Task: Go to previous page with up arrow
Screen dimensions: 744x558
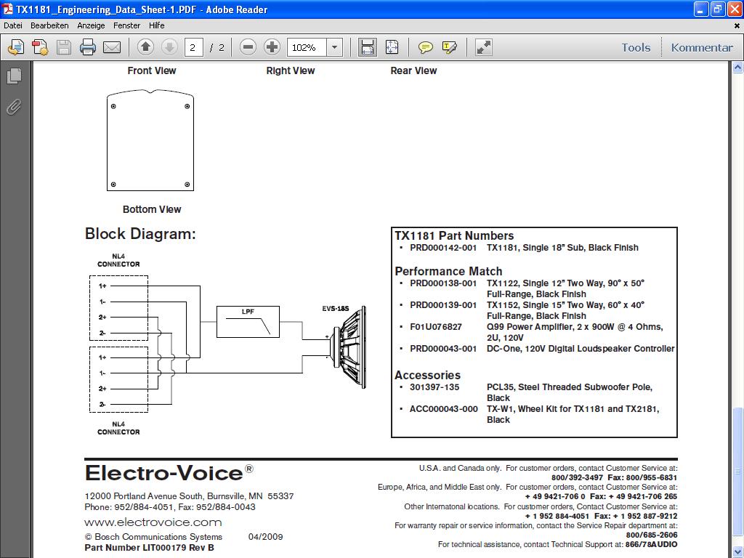Action: 145,47
